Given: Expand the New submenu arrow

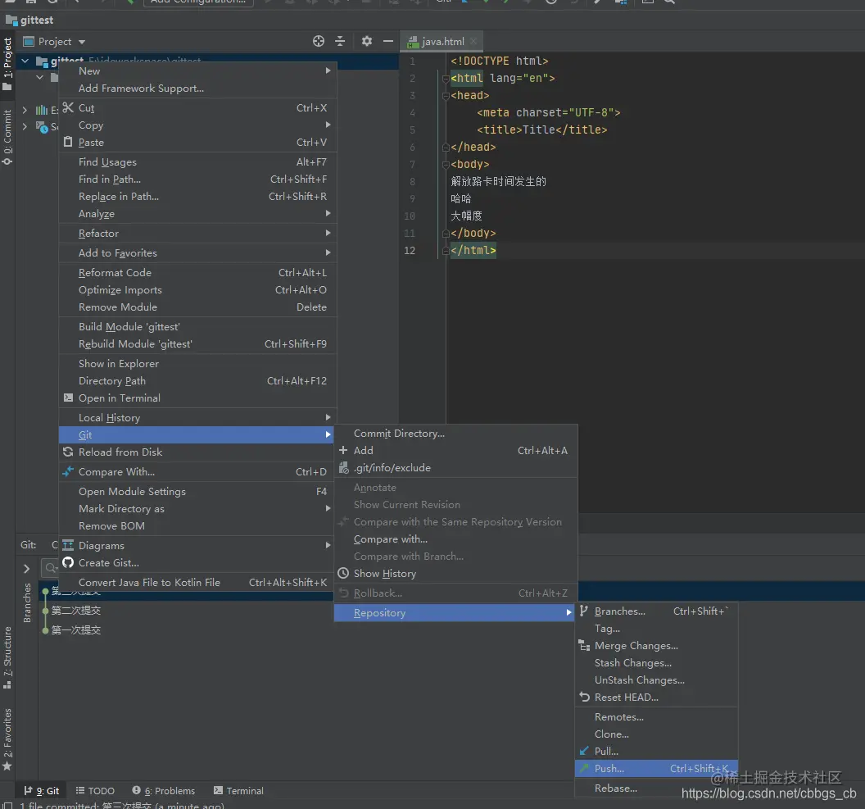Looking at the screenshot, I should [328, 70].
